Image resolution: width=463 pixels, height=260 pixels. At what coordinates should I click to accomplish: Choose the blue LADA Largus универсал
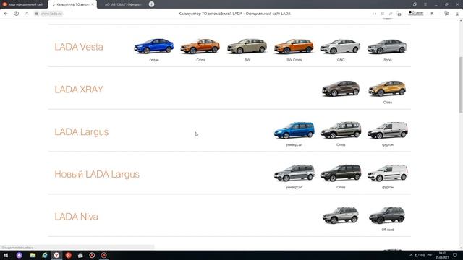[x=294, y=131]
